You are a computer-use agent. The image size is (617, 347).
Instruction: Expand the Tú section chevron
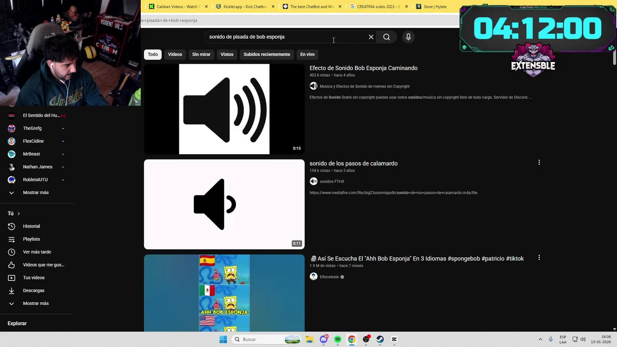pyautogui.click(x=19, y=214)
